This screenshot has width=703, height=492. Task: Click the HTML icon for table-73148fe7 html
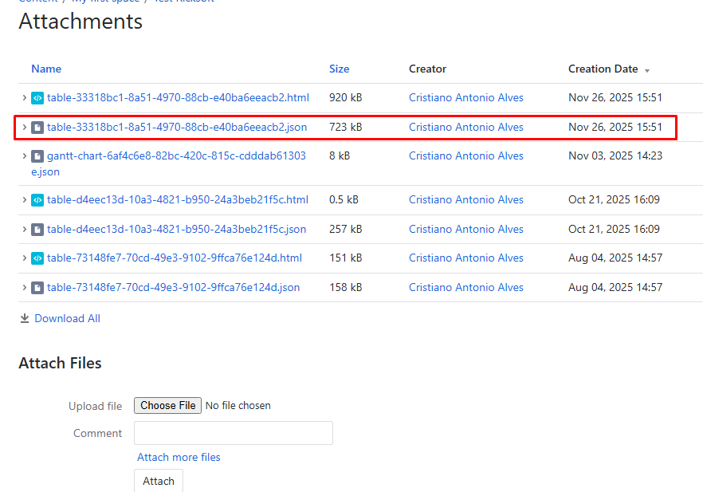37,258
